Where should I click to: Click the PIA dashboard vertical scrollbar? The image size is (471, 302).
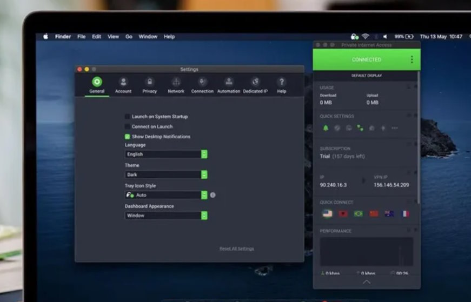[x=418, y=137]
